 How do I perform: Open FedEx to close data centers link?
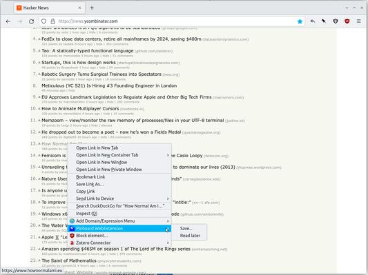(122, 39)
